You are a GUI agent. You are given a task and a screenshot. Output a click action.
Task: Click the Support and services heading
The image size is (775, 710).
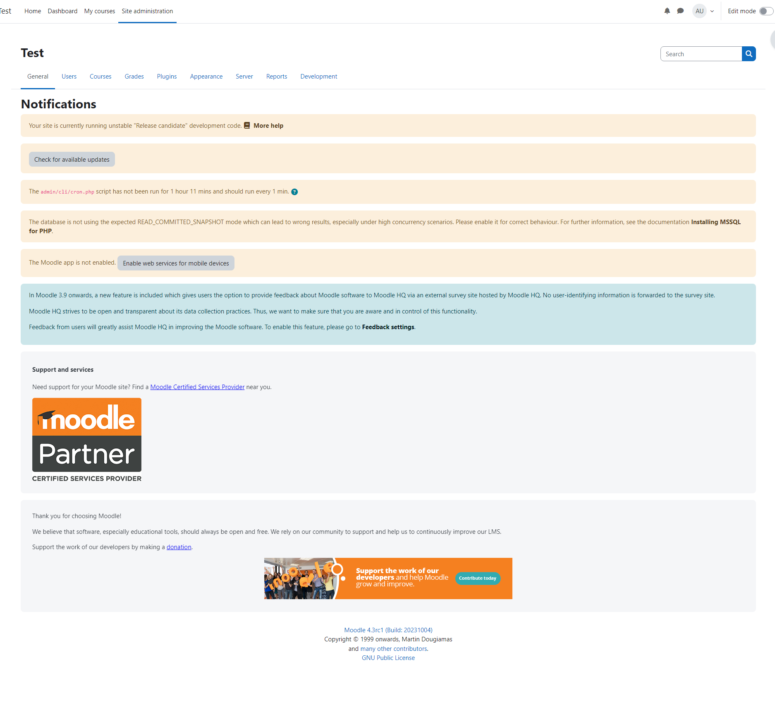(63, 370)
